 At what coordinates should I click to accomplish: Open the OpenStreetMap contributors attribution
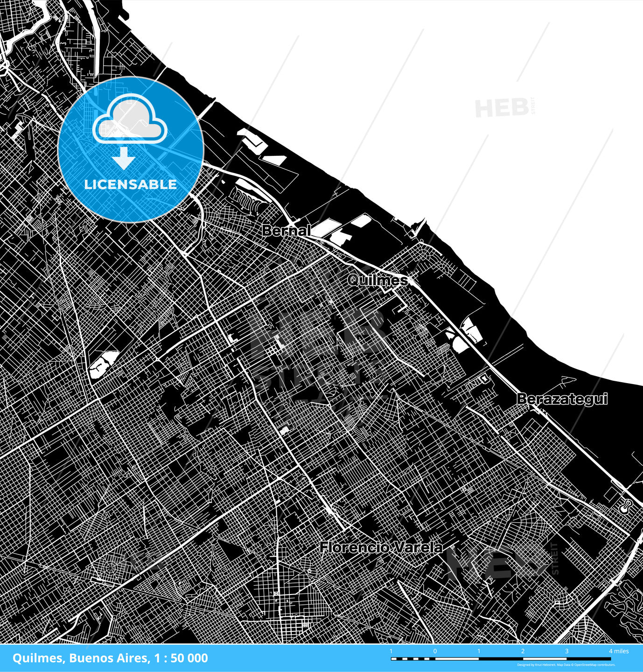pyautogui.click(x=594, y=665)
